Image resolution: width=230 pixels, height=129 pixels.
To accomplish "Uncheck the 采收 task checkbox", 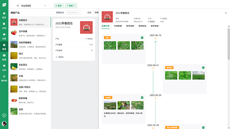I will (142, 38).
